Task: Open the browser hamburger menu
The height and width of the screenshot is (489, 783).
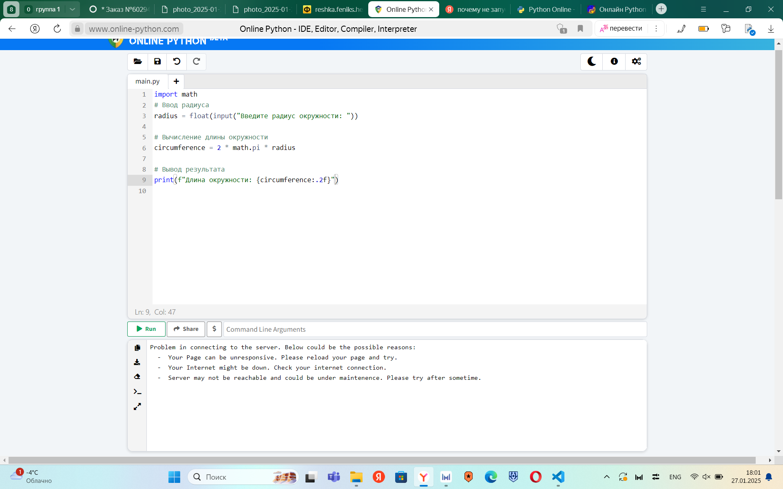Action: 703,9
